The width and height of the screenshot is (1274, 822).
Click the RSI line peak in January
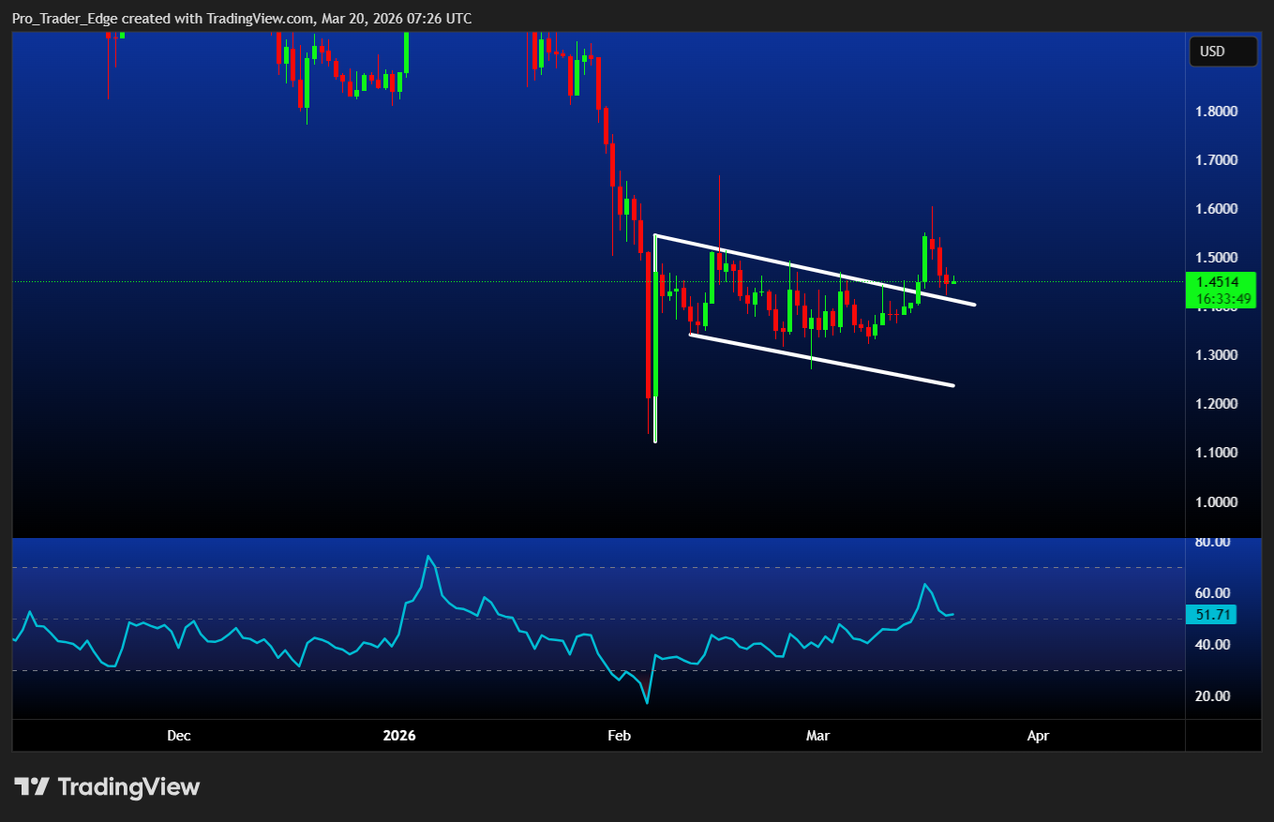point(428,557)
